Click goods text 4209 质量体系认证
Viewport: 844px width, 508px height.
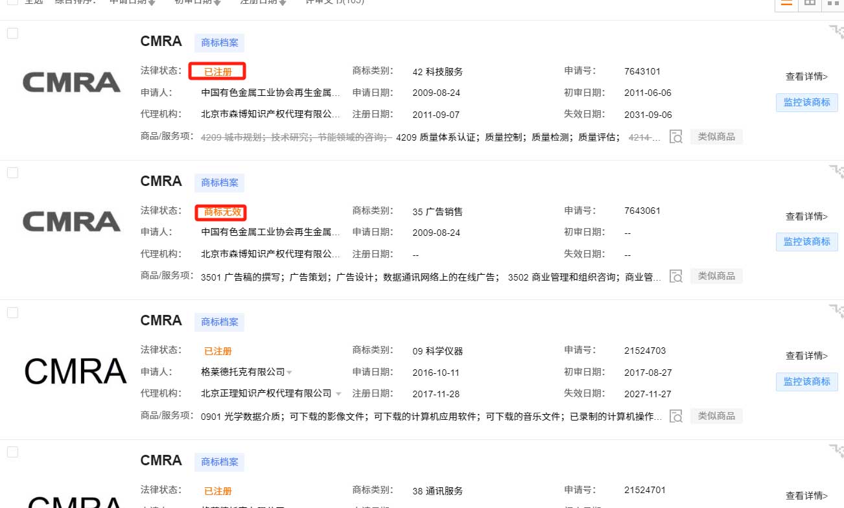coord(435,137)
